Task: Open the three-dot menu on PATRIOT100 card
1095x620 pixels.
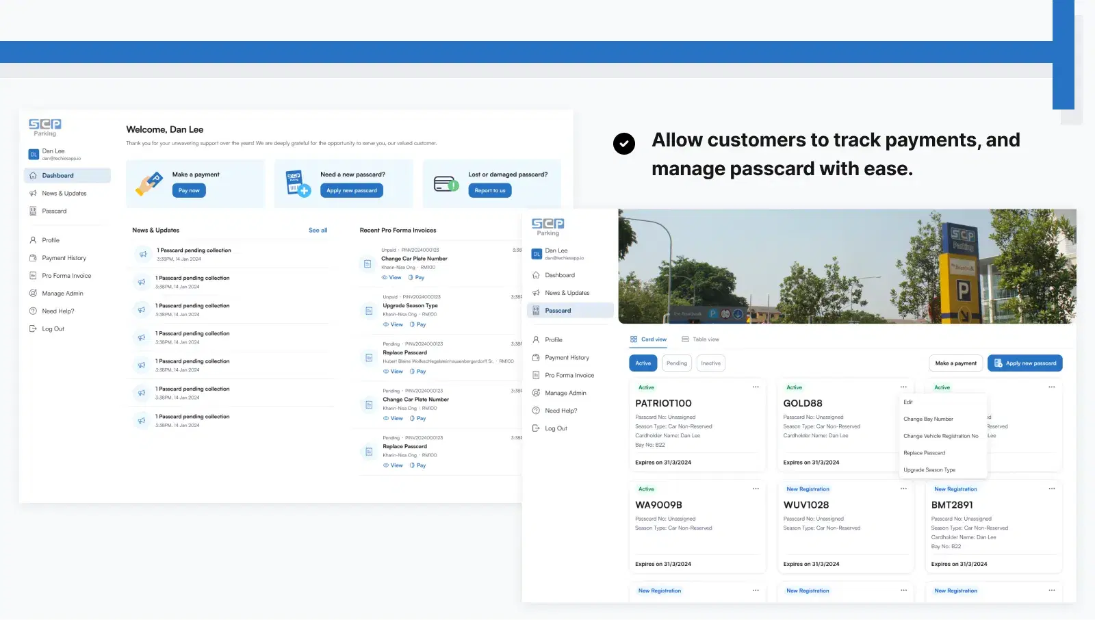Action: [x=756, y=387]
